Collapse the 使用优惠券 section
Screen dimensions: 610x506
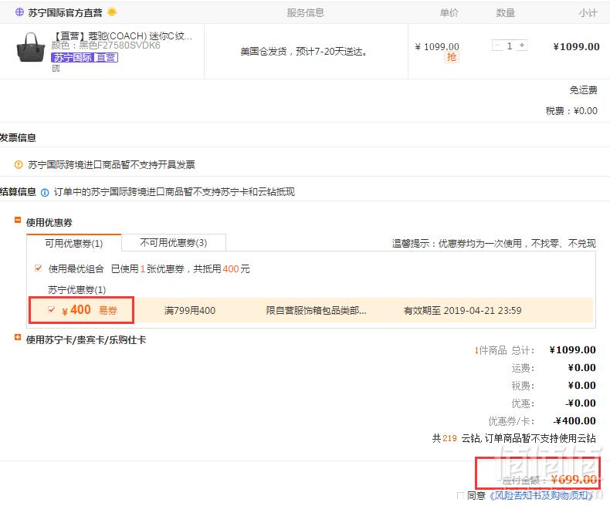tap(18, 220)
